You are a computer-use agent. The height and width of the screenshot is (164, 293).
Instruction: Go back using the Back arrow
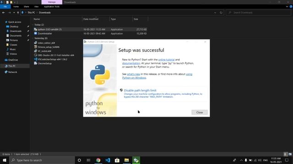4,13
